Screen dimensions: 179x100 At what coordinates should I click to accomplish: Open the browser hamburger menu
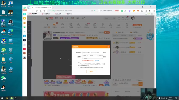pyautogui.click(x=154, y=11)
